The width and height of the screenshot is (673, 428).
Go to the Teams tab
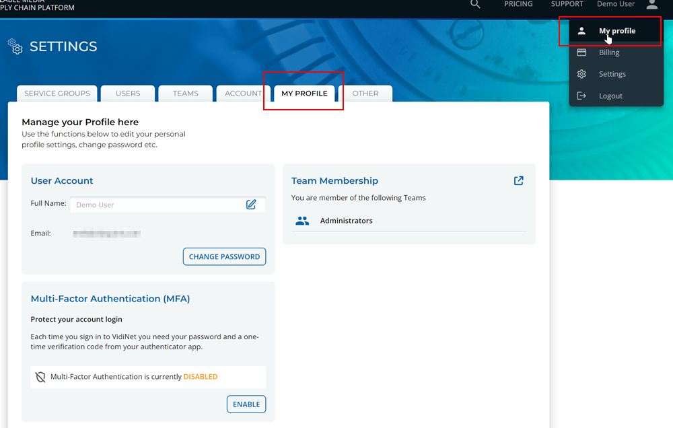pos(185,94)
